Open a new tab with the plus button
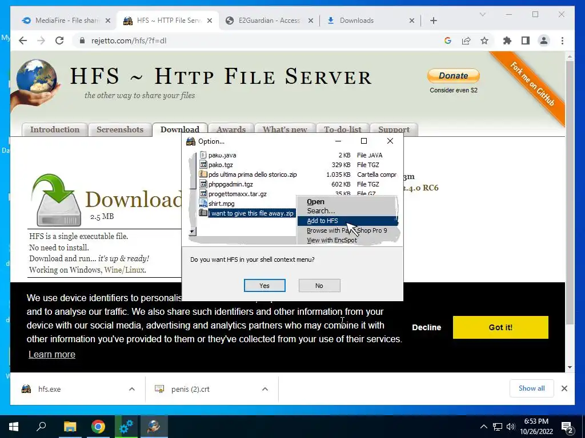The height and width of the screenshot is (438, 585). (433, 21)
